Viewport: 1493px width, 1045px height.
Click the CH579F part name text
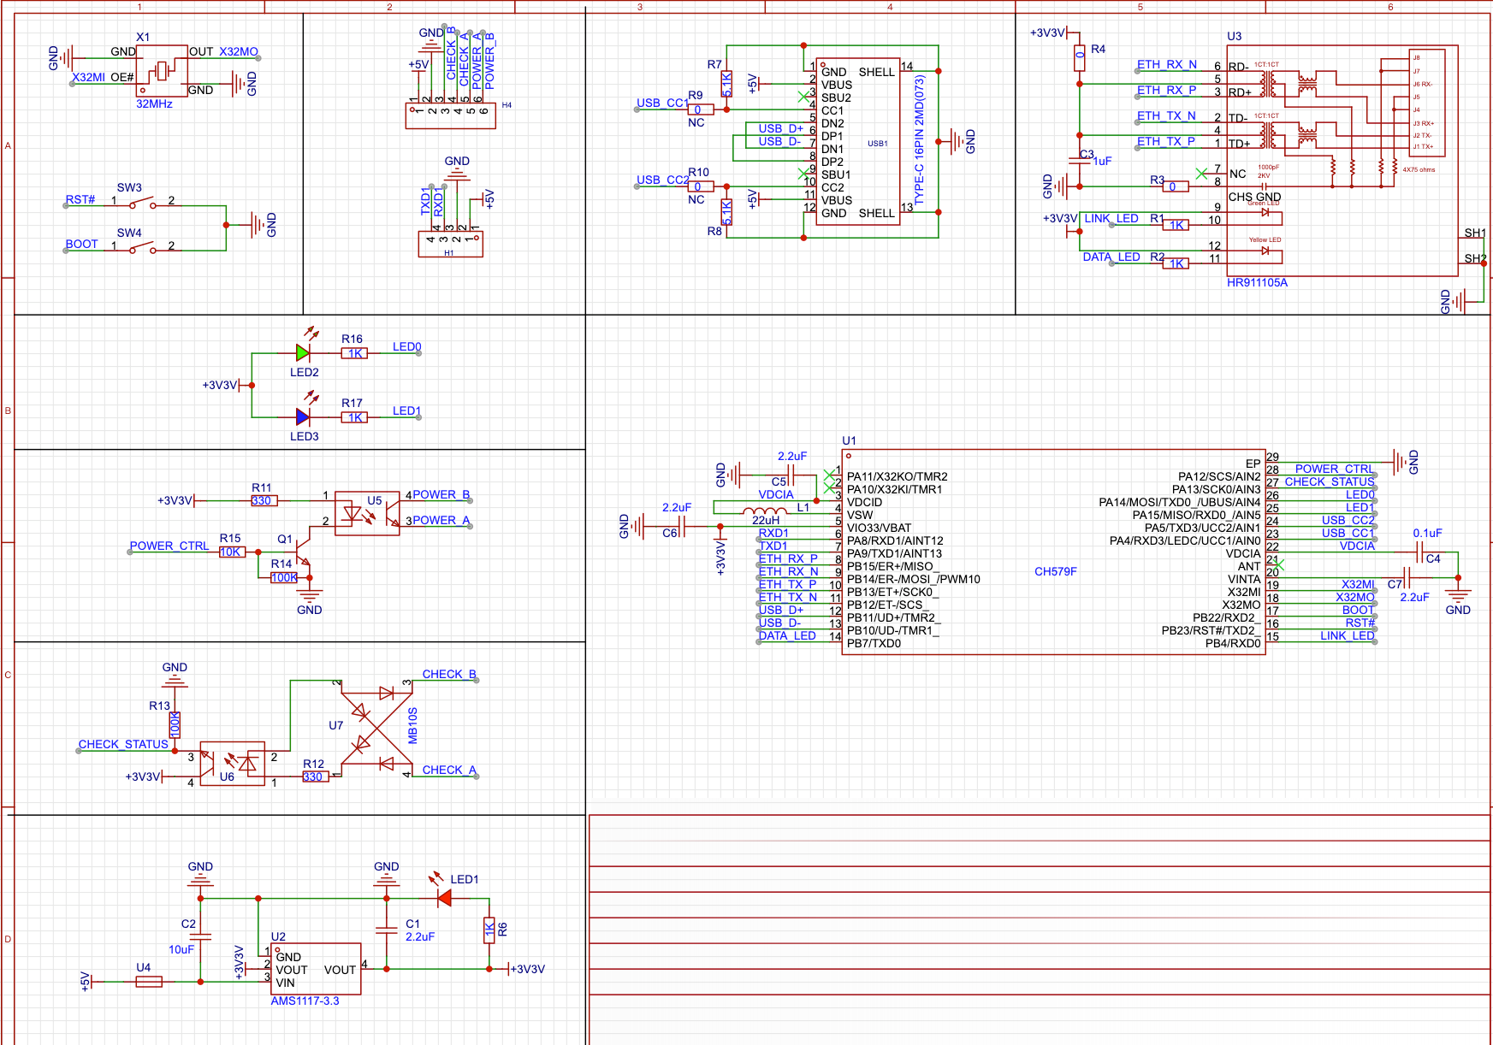point(1056,571)
